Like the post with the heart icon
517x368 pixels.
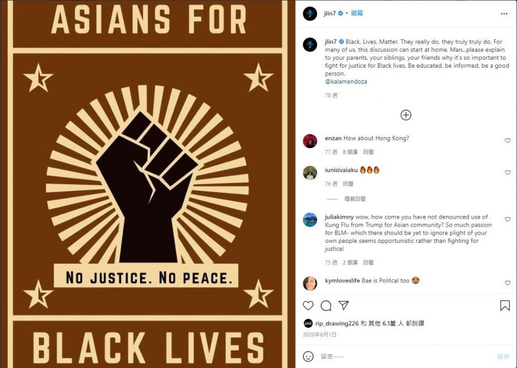[308, 305]
